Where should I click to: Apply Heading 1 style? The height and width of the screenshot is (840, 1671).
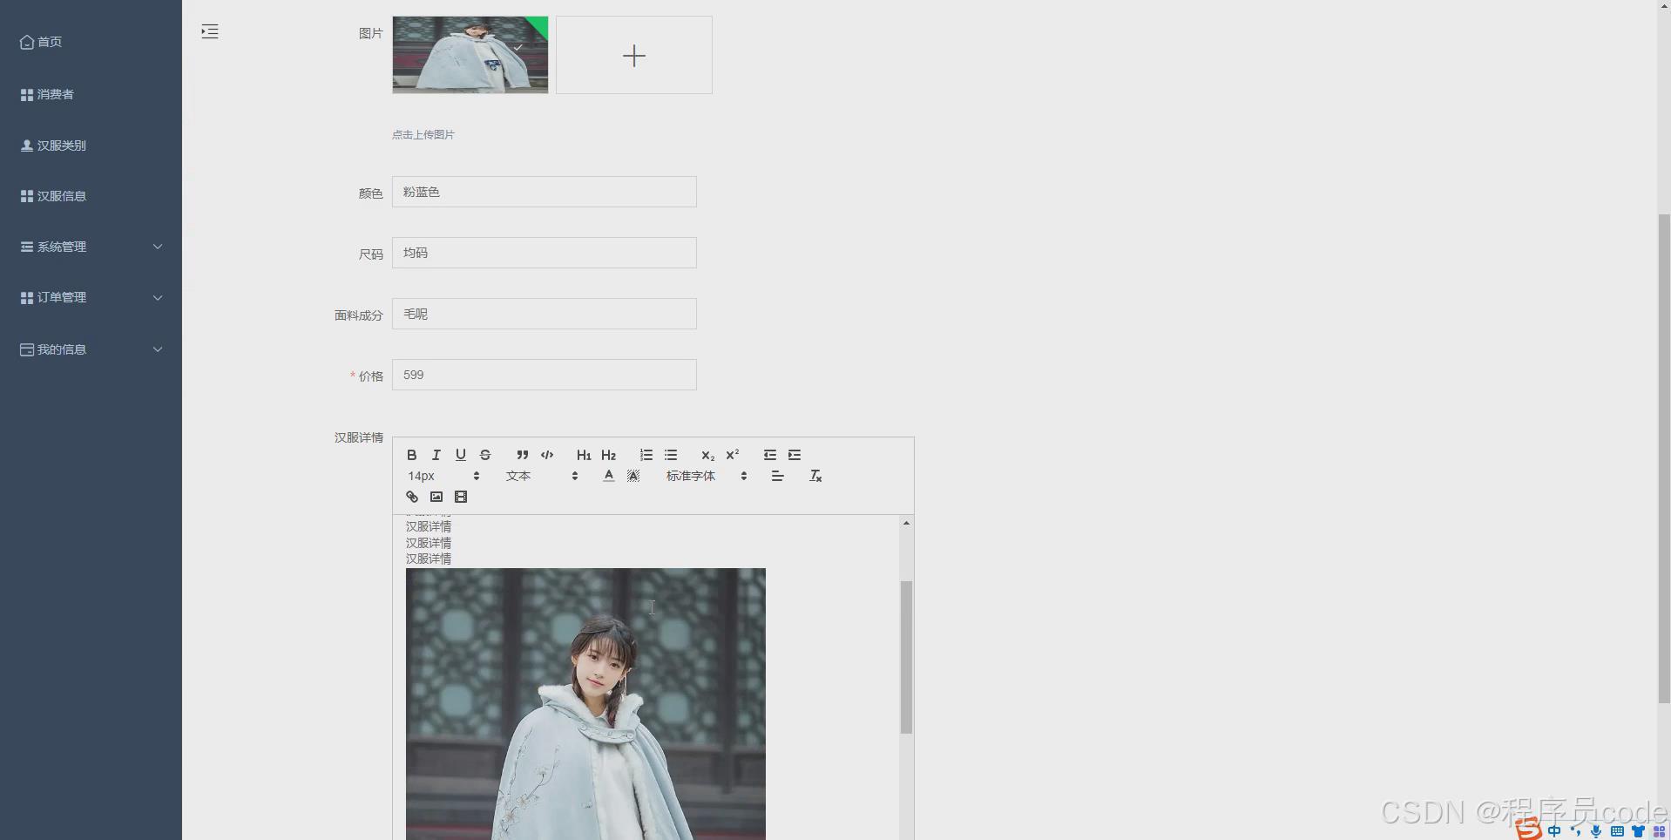pos(584,455)
